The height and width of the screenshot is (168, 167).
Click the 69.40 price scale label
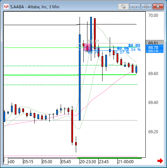point(153,102)
